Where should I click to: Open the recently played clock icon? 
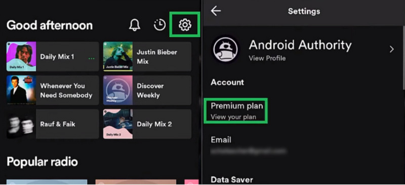coord(159,25)
